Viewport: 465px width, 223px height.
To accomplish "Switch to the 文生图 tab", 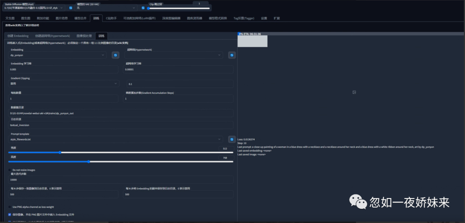I will [x=10, y=18].
